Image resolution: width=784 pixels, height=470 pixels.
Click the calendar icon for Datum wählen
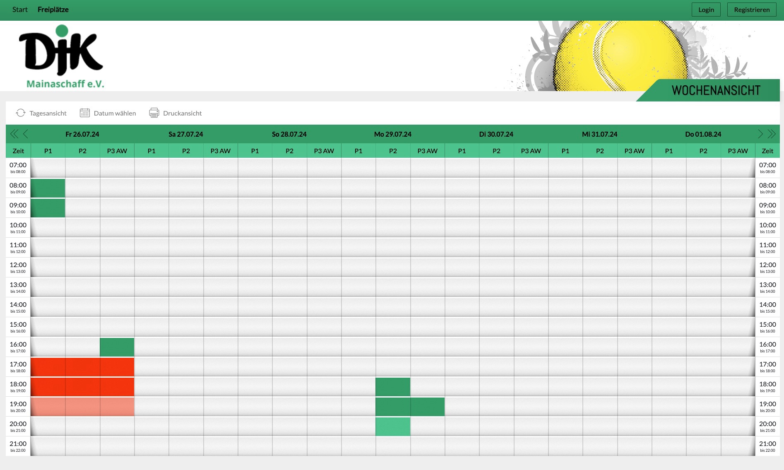pyautogui.click(x=84, y=113)
